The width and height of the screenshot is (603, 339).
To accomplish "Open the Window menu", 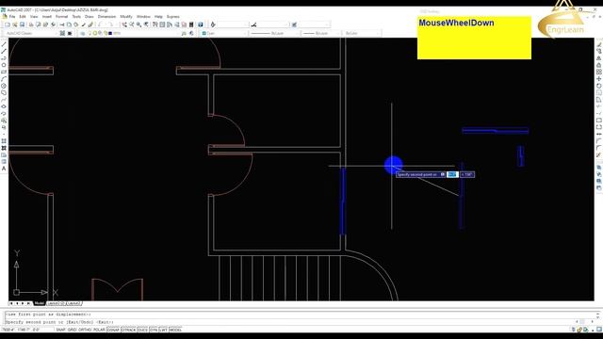I will coord(143,17).
